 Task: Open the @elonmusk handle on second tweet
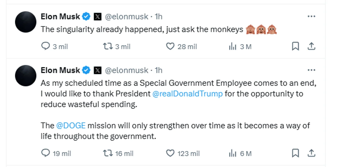click(x=127, y=70)
